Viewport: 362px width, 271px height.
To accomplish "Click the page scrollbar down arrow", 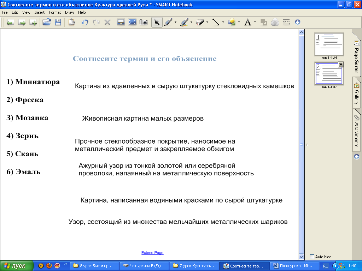I will [301, 257].
